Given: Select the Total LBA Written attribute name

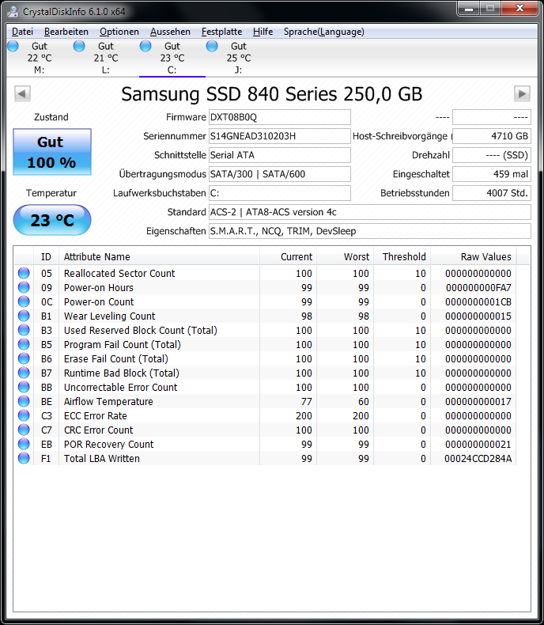Looking at the screenshot, I should (x=102, y=458).
